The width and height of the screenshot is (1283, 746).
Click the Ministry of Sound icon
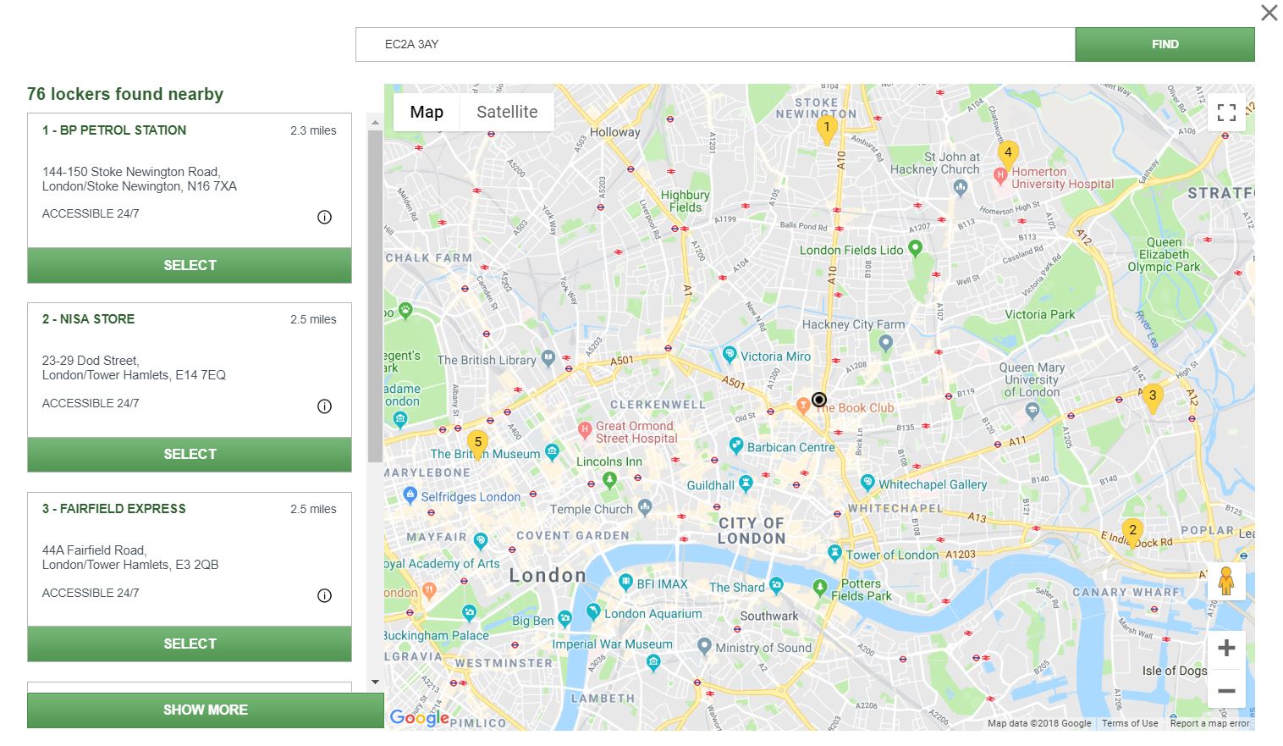point(704,646)
